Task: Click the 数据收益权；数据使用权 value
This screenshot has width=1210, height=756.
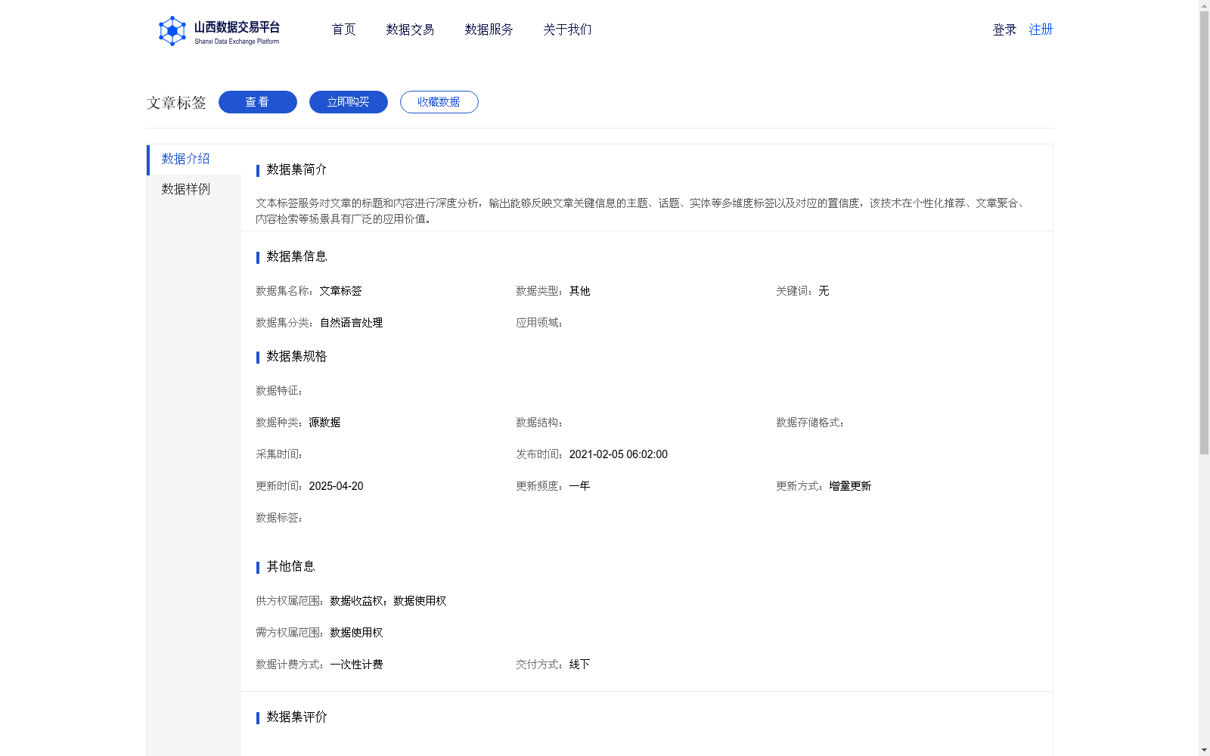Action: pos(388,601)
